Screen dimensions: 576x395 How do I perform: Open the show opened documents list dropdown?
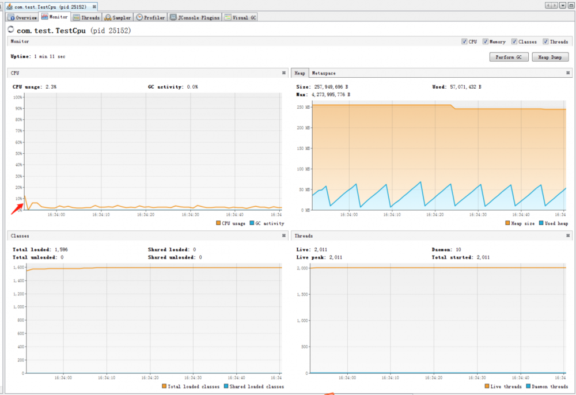(x=563, y=6)
